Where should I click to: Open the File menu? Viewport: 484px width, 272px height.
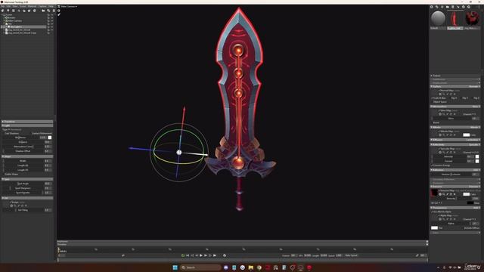(2, 7)
